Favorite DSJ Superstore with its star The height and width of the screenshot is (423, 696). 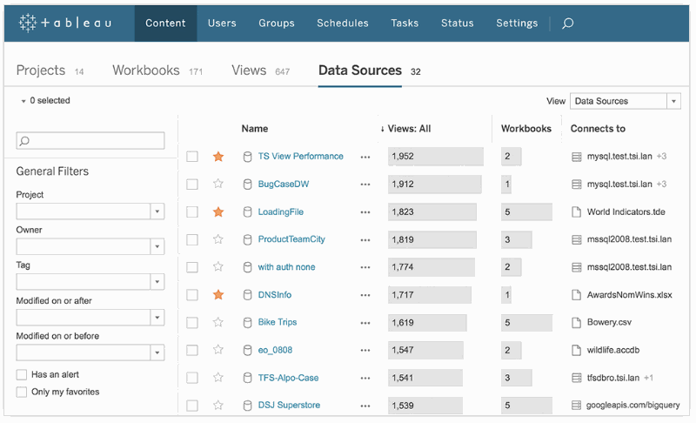point(218,405)
